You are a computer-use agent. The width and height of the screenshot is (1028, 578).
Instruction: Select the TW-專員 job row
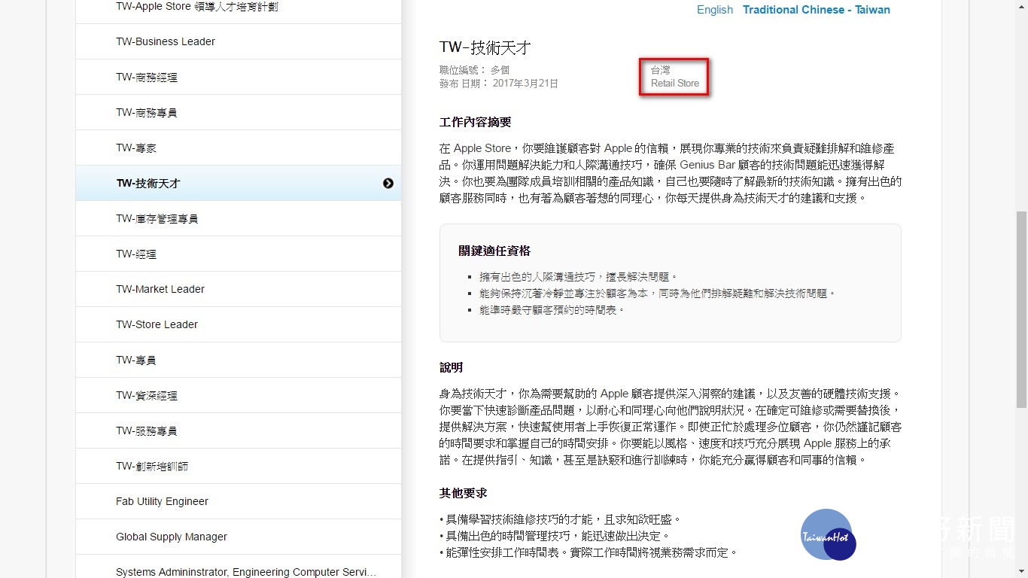point(238,360)
